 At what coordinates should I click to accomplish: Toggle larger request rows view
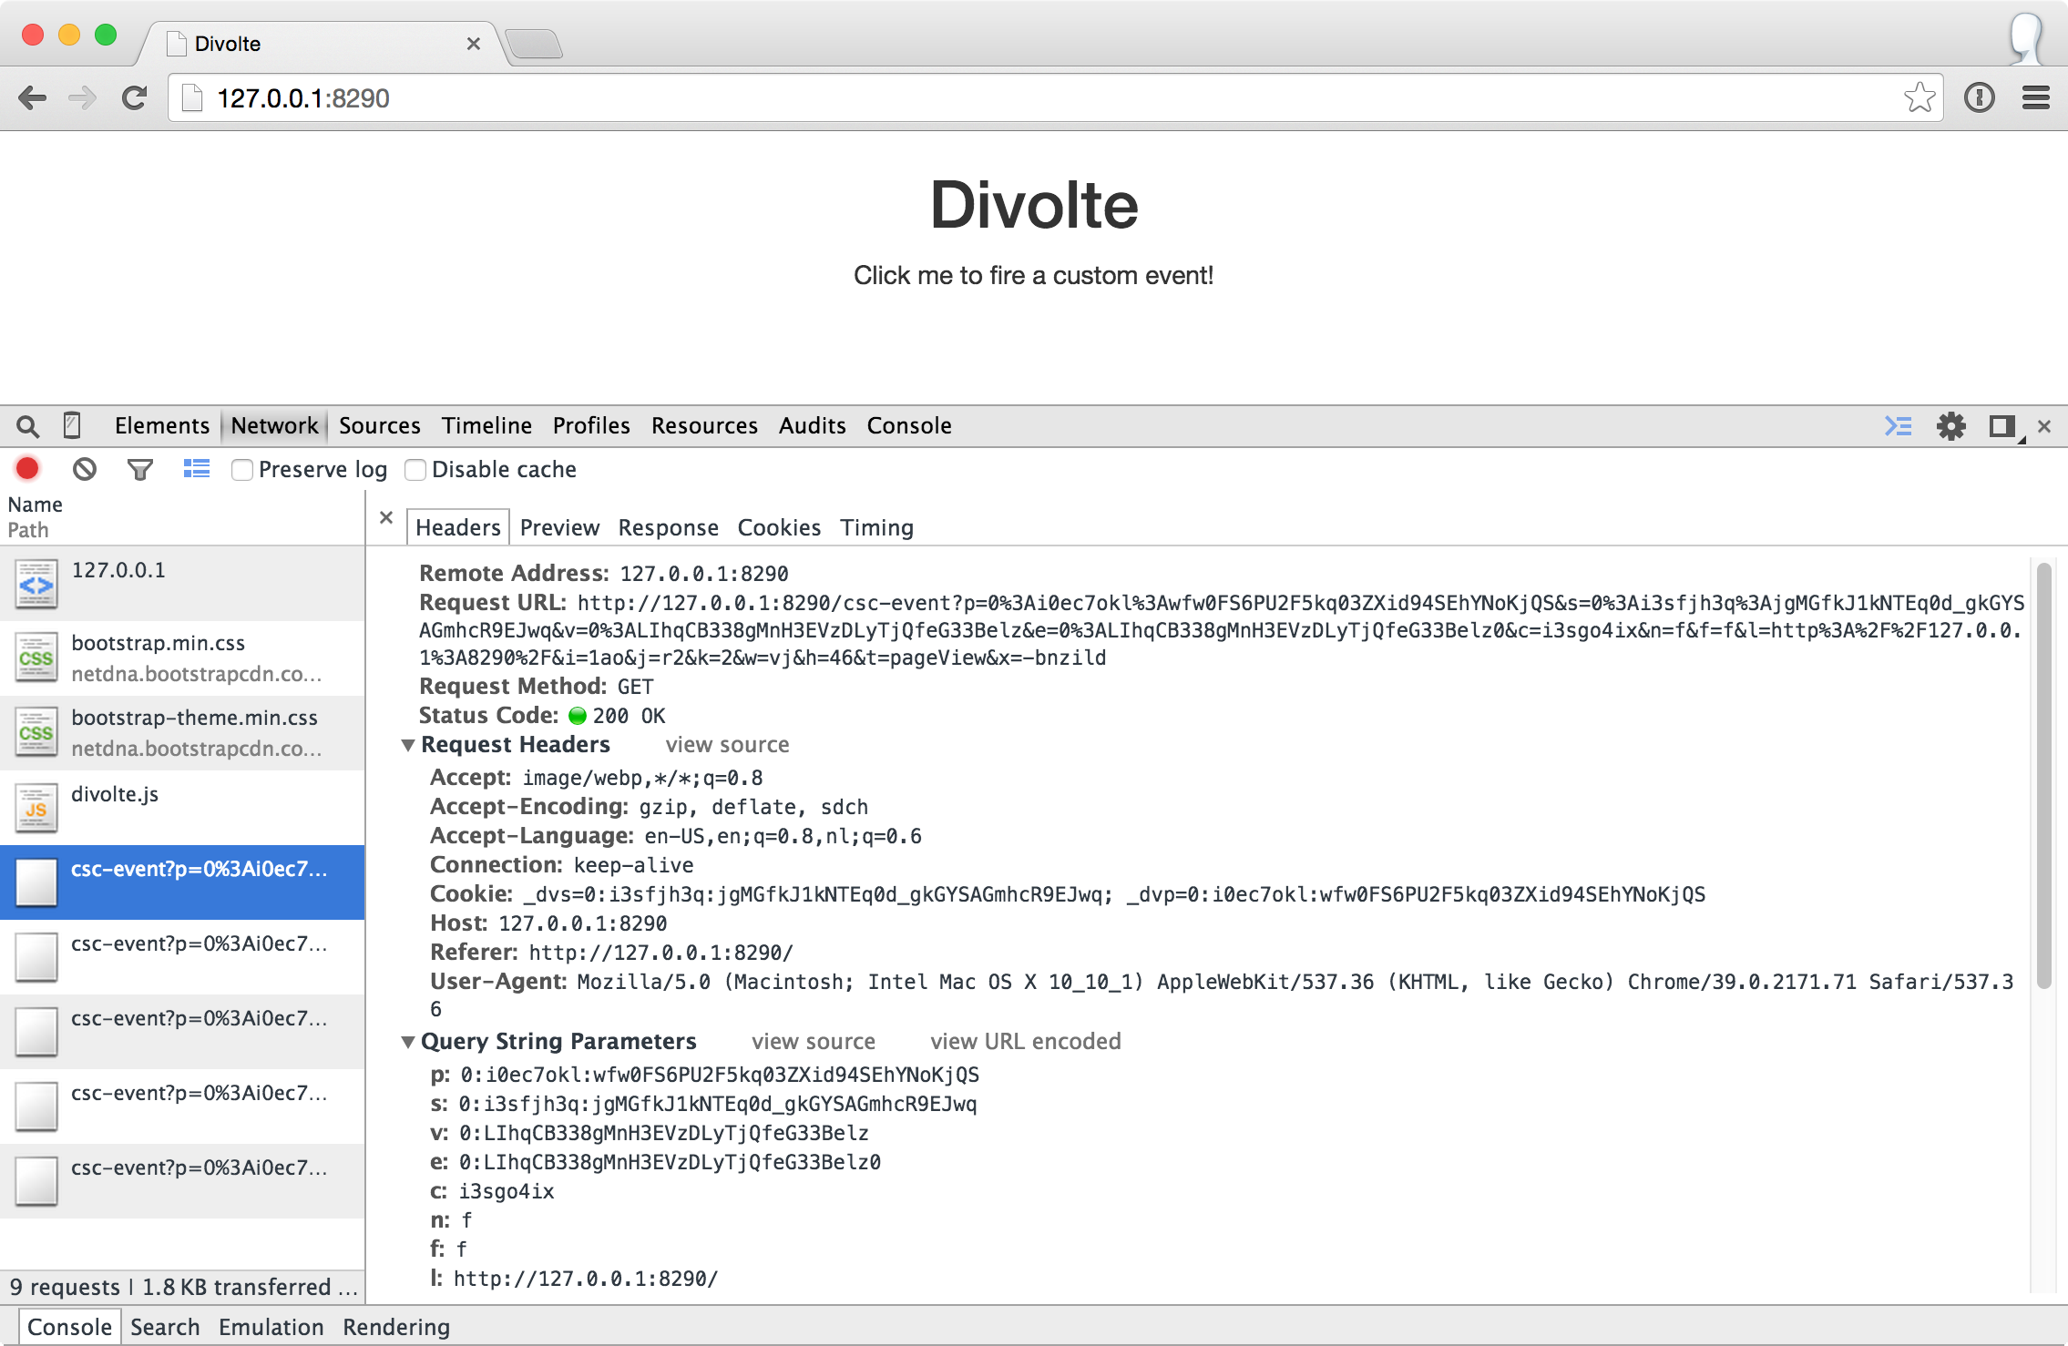pos(196,468)
